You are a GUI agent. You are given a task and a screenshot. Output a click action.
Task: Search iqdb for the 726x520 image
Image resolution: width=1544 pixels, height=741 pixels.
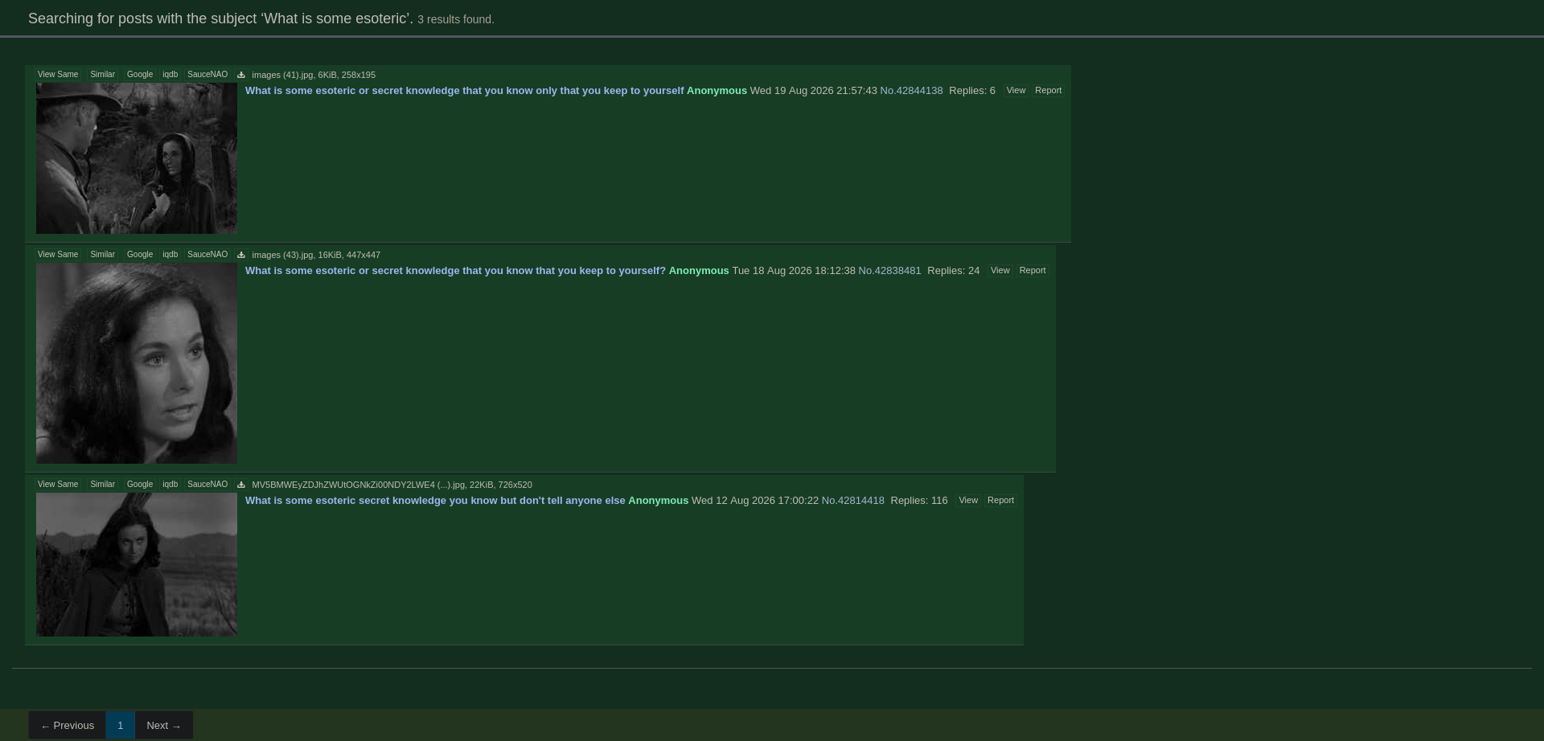[170, 485]
